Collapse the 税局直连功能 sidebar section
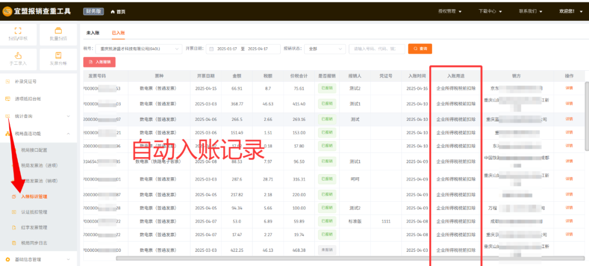This screenshot has width=589, height=266. [x=68, y=133]
